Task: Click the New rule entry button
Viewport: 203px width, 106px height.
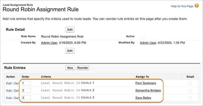Action: [70, 68]
